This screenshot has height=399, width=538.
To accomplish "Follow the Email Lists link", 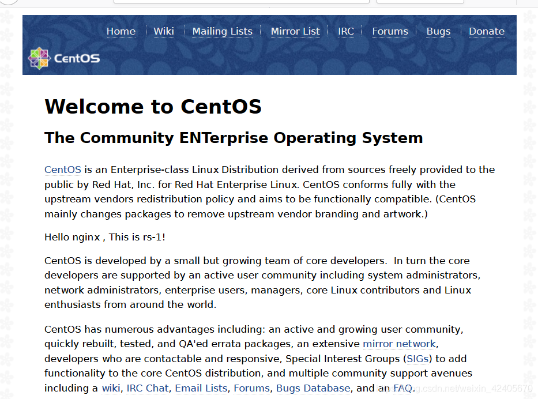I will (x=201, y=388).
